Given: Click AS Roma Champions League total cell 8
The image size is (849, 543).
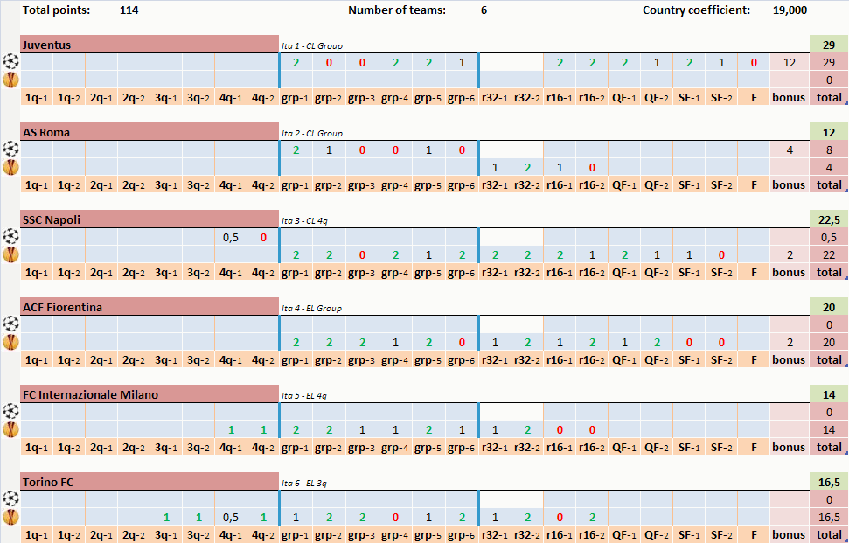Looking at the screenshot, I should click(x=829, y=150).
